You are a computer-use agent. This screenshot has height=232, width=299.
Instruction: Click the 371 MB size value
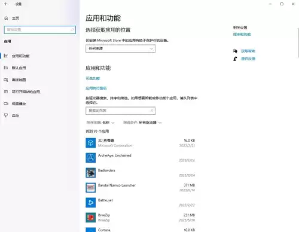pyautogui.click(x=190, y=185)
